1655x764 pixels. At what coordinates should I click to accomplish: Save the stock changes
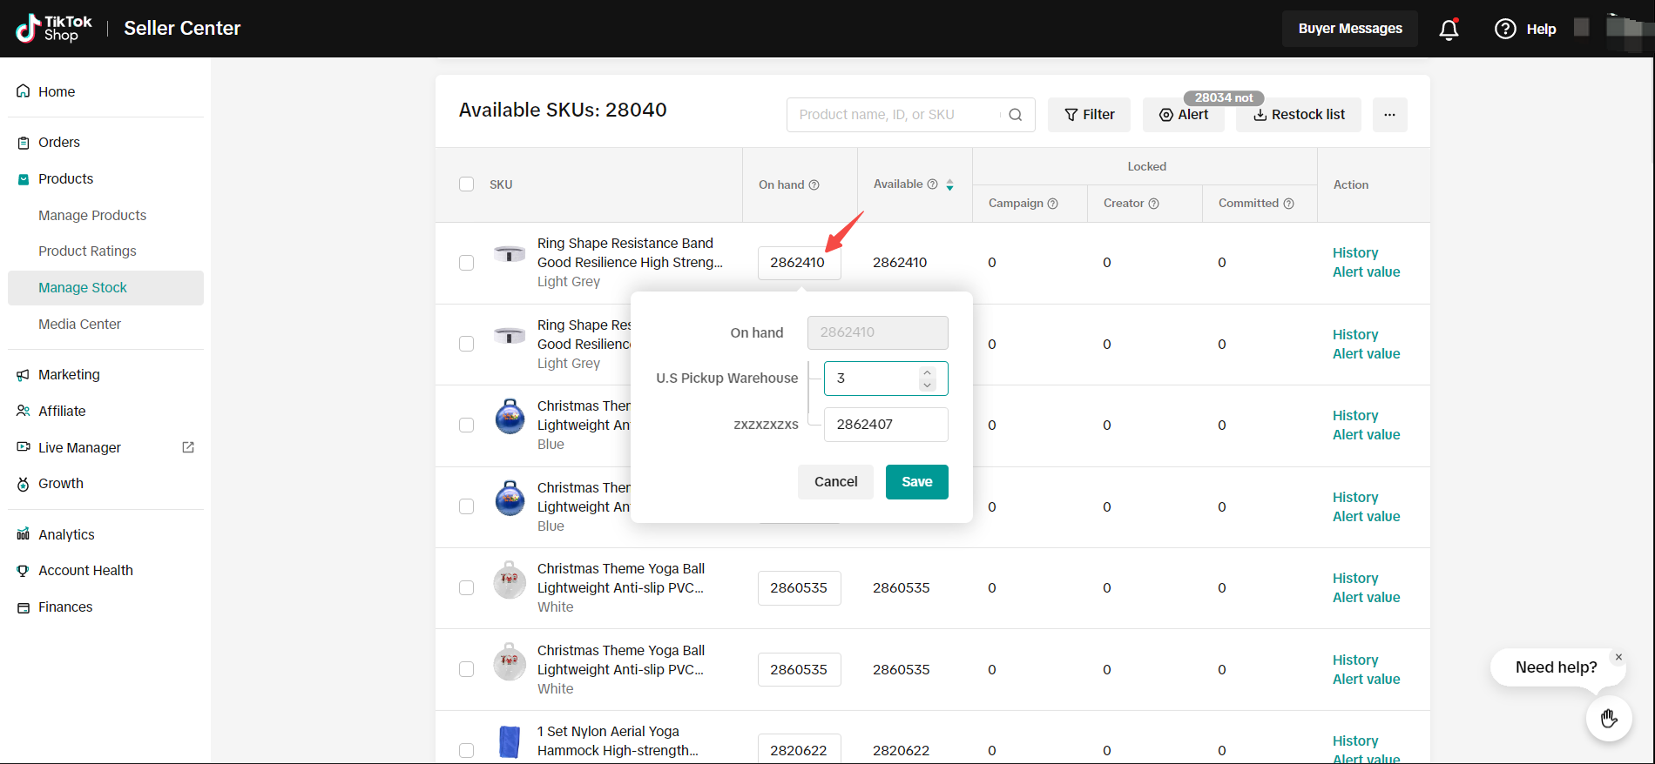(x=916, y=482)
